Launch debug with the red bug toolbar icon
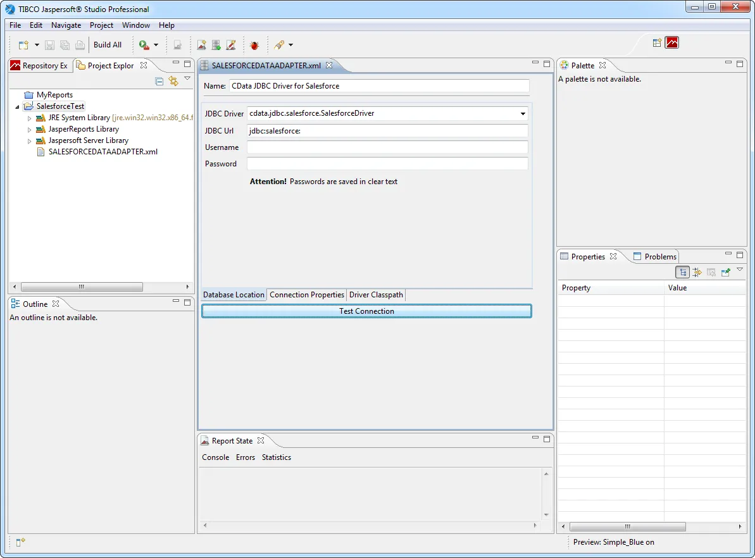The width and height of the screenshot is (755, 558). coord(254,45)
